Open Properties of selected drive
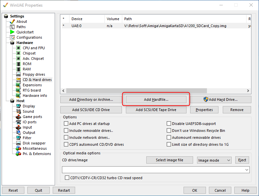This screenshot has height=196, width=259. (204, 110)
